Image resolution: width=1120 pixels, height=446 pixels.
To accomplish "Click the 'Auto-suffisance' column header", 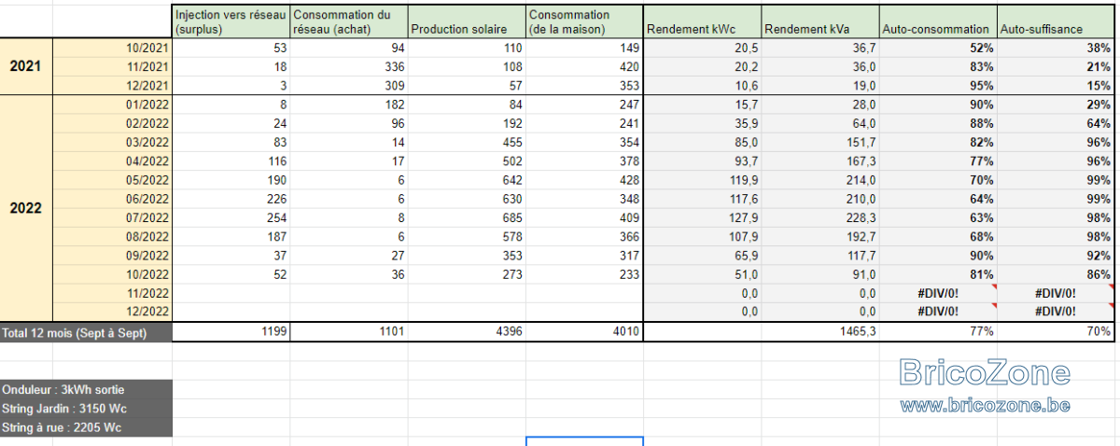I will tap(1056, 21).
